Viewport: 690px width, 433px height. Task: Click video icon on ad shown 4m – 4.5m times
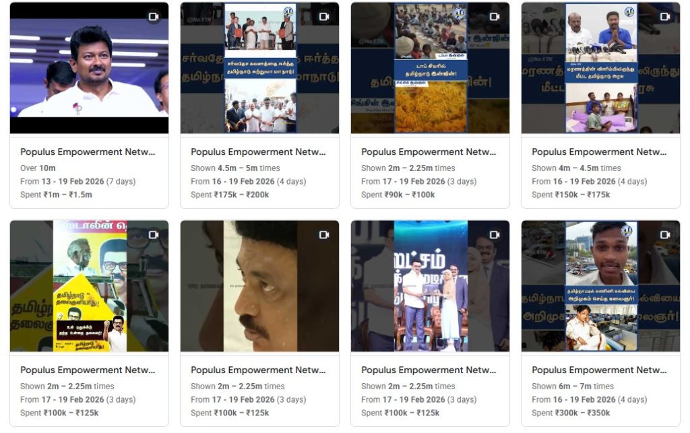665,17
